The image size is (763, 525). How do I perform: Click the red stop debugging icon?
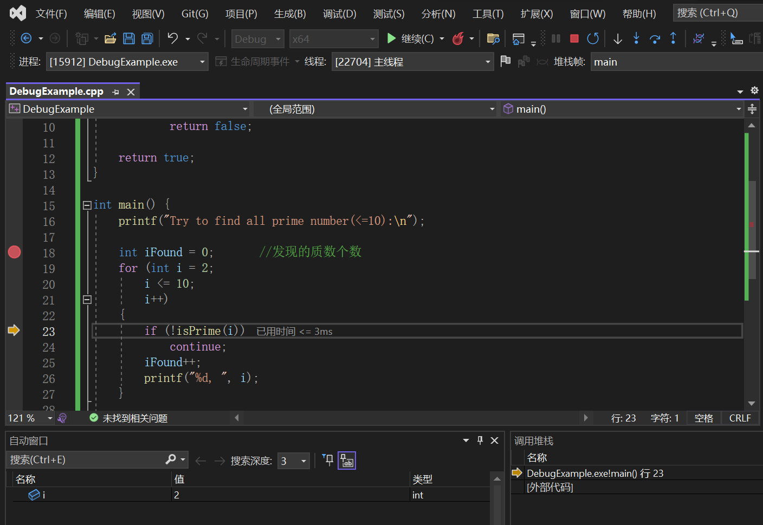(574, 38)
